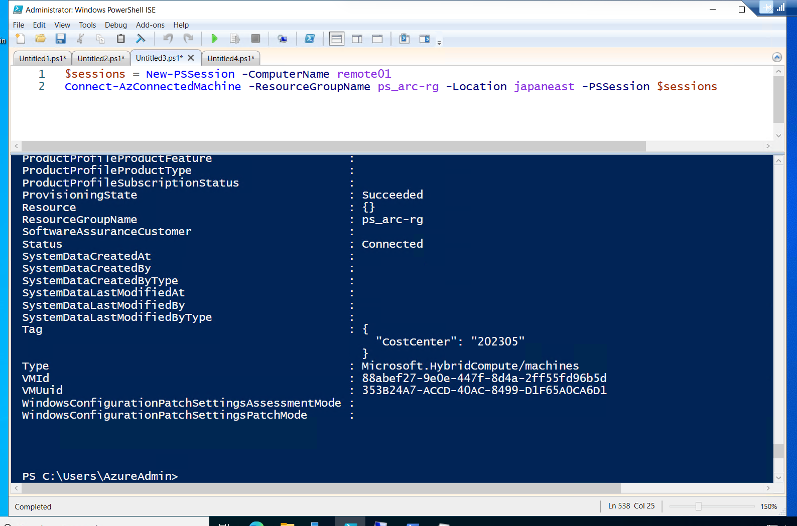Place cursor on New-PSSession in line 1
797x526 pixels.
click(190, 74)
